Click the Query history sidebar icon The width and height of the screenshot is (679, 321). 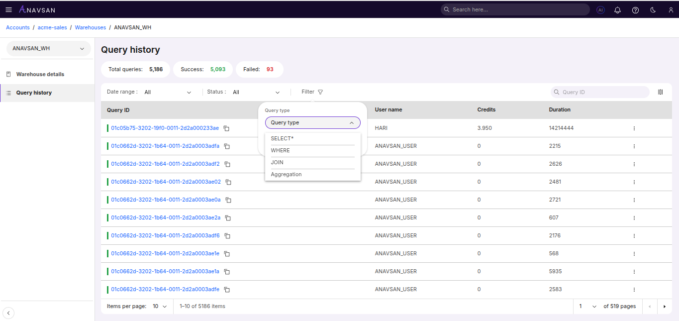pos(8,93)
